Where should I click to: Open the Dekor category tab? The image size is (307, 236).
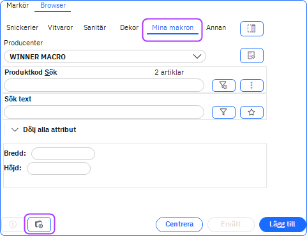click(129, 27)
